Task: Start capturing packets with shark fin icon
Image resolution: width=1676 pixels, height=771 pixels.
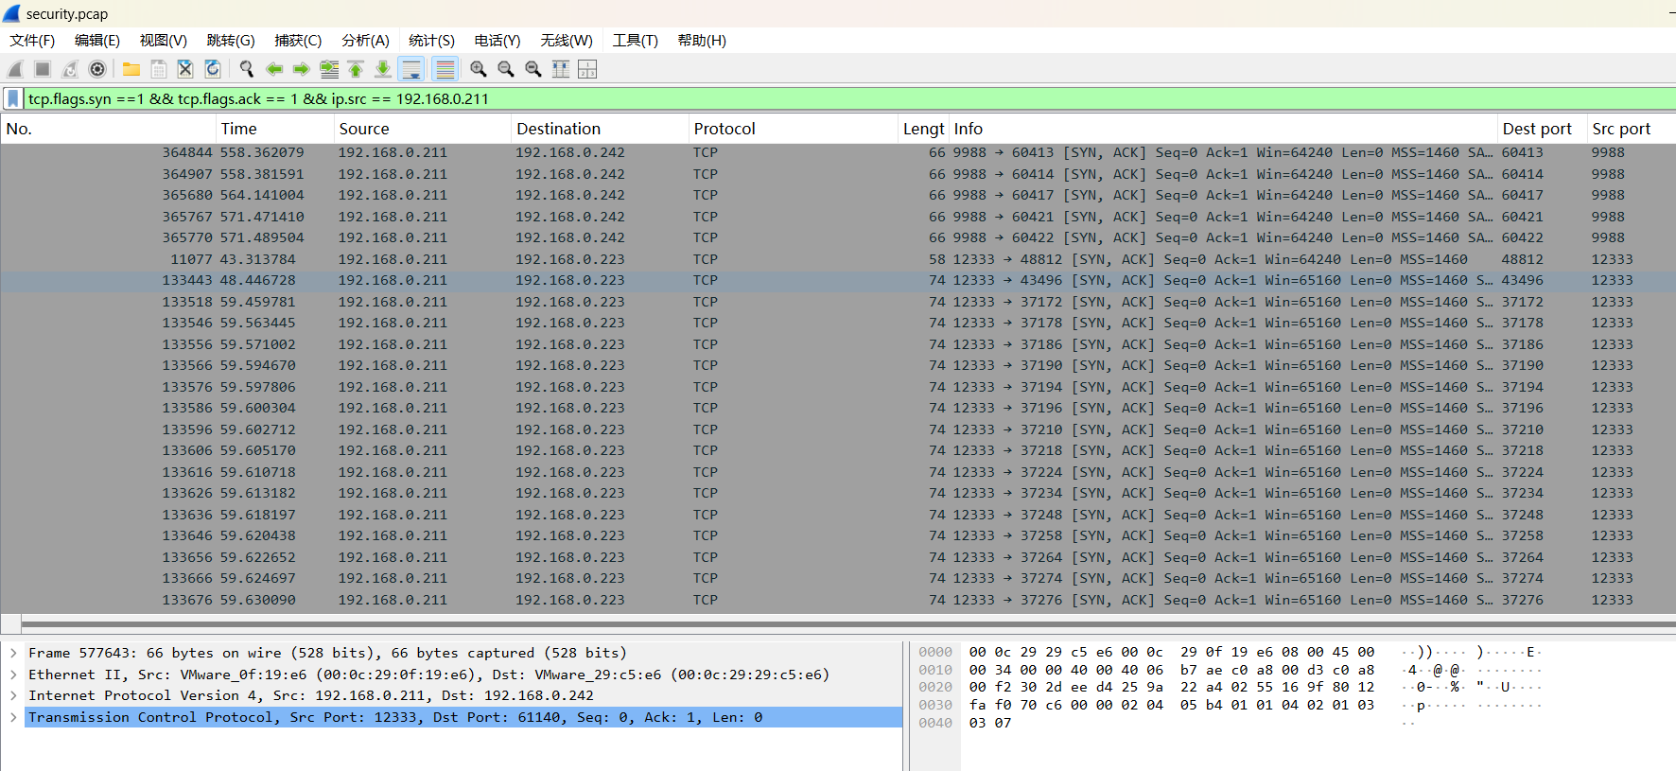Action: (x=15, y=69)
